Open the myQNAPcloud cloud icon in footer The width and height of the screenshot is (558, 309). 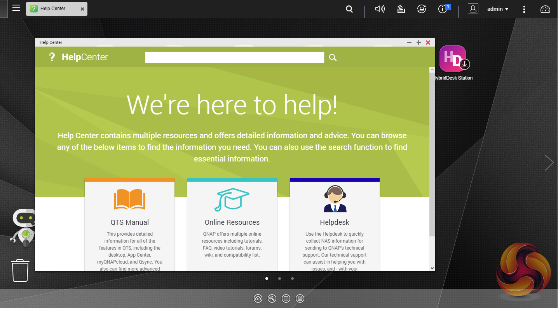258,298
